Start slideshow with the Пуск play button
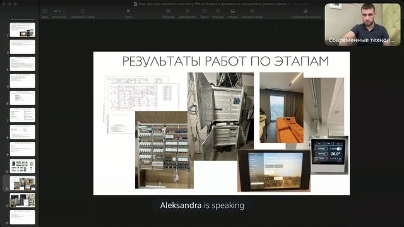Image resolution: width=404 pixels, height=227 pixels. 128,13
